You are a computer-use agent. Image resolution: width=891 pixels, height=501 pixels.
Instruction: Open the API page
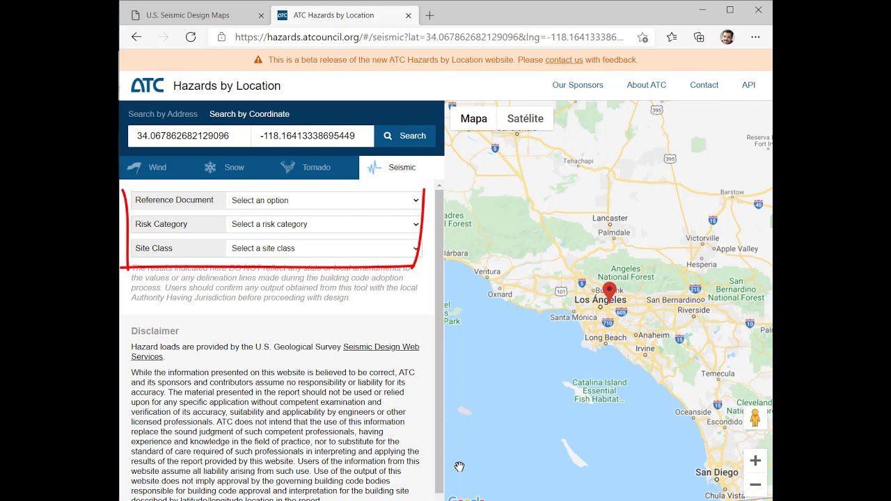pos(748,85)
